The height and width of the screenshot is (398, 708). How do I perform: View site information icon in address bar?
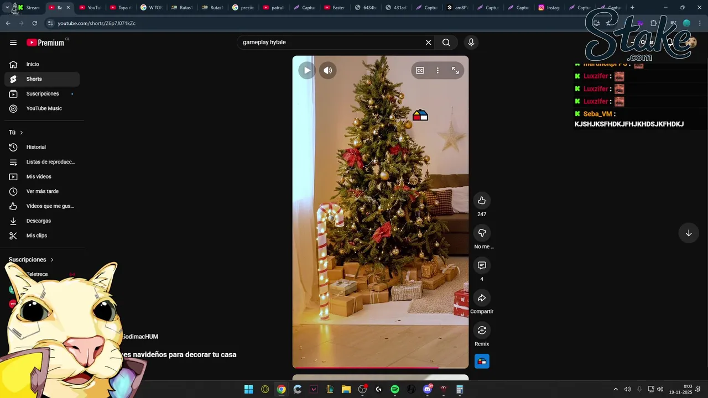click(x=50, y=23)
